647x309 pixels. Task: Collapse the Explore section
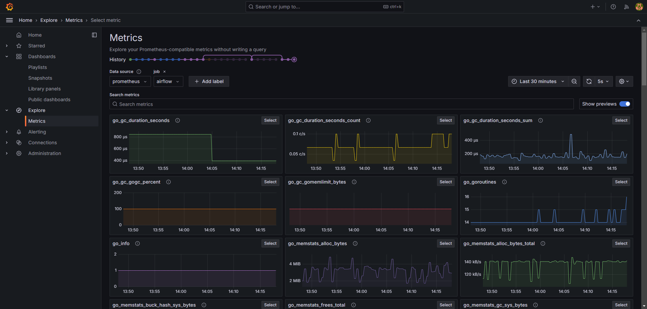pyautogui.click(x=7, y=110)
